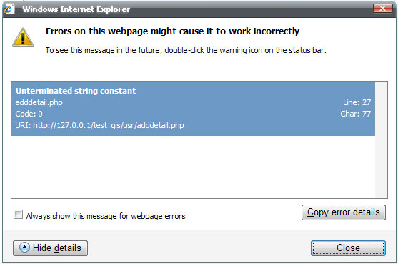Image resolution: width=398 pixels, height=264 pixels.
Task: Click the URI http://127.0.0.1 line
Action: (x=99, y=125)
